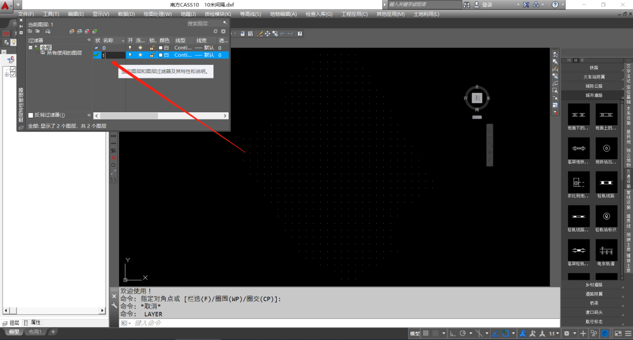Click the white color swatch for layer 0

[161, 48]
